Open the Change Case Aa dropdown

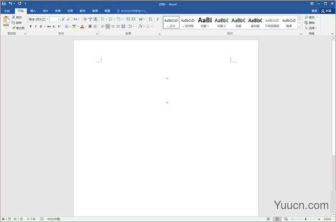click(76, 19)
